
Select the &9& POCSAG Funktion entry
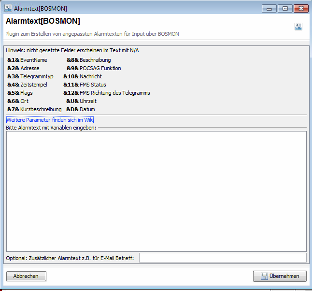(94, 68)
